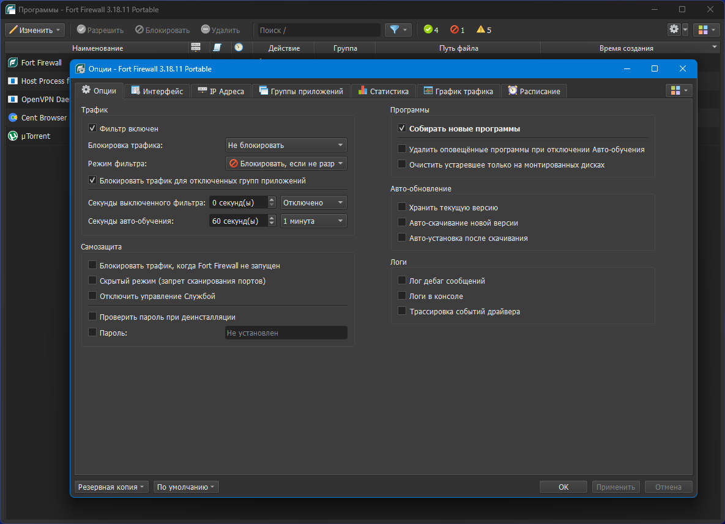Open the Расписание tab
The height and width of the screenshot is (524, 725).
(534, 91)
